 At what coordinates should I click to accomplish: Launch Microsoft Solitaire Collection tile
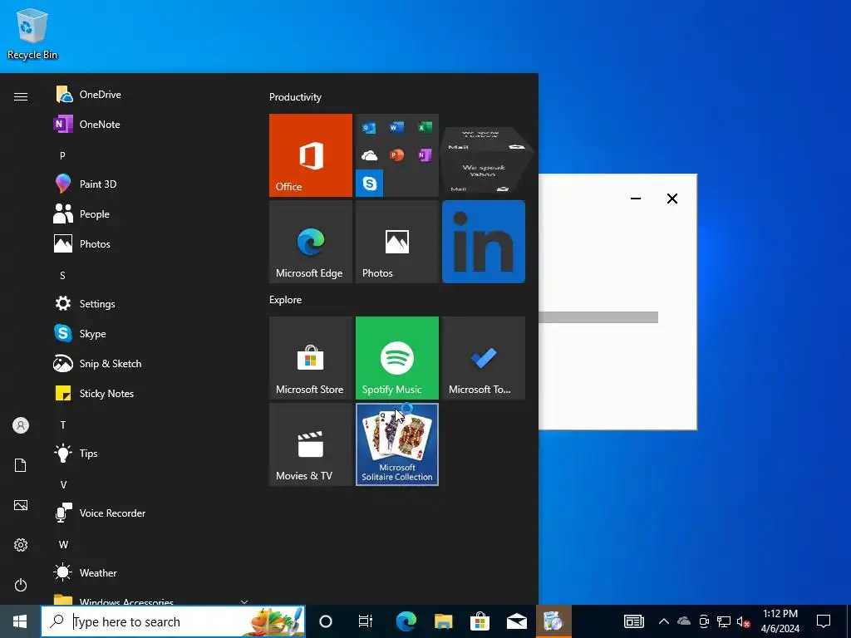click(396, 444)
